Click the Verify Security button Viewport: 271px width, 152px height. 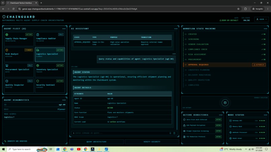(152, 142)
